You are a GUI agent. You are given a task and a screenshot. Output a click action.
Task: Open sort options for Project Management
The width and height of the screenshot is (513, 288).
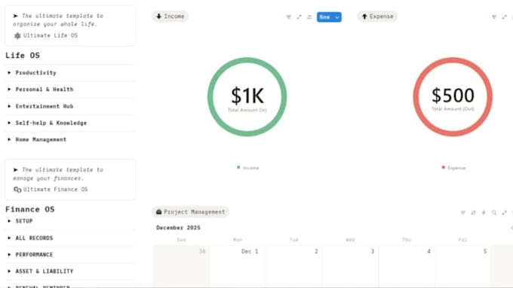coord(473,213)
